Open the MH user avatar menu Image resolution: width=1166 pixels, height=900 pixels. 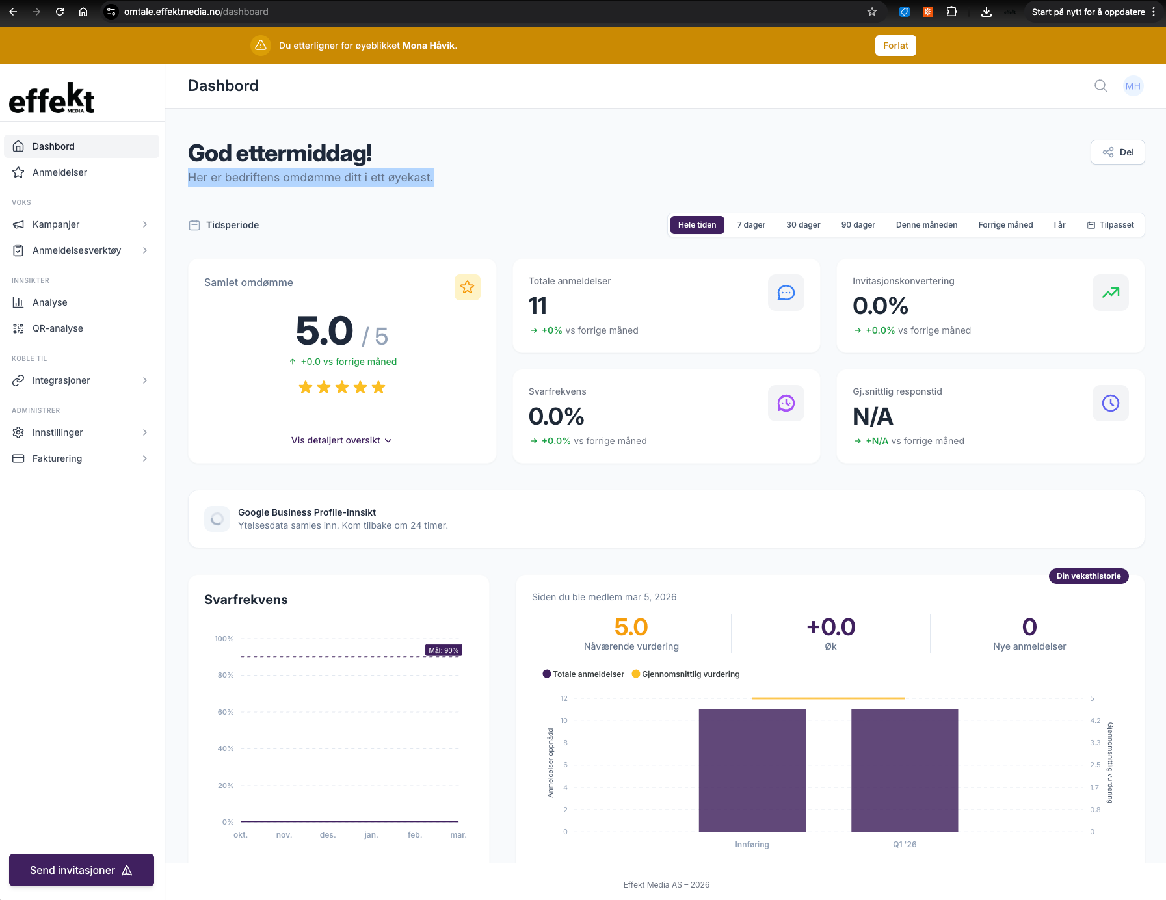pyautogui.click(x=1133, y=86)
